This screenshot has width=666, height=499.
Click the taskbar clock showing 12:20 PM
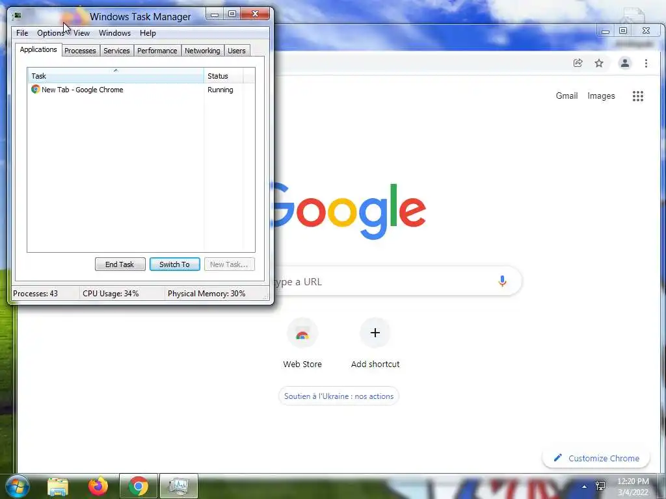[x=633, y=487]
